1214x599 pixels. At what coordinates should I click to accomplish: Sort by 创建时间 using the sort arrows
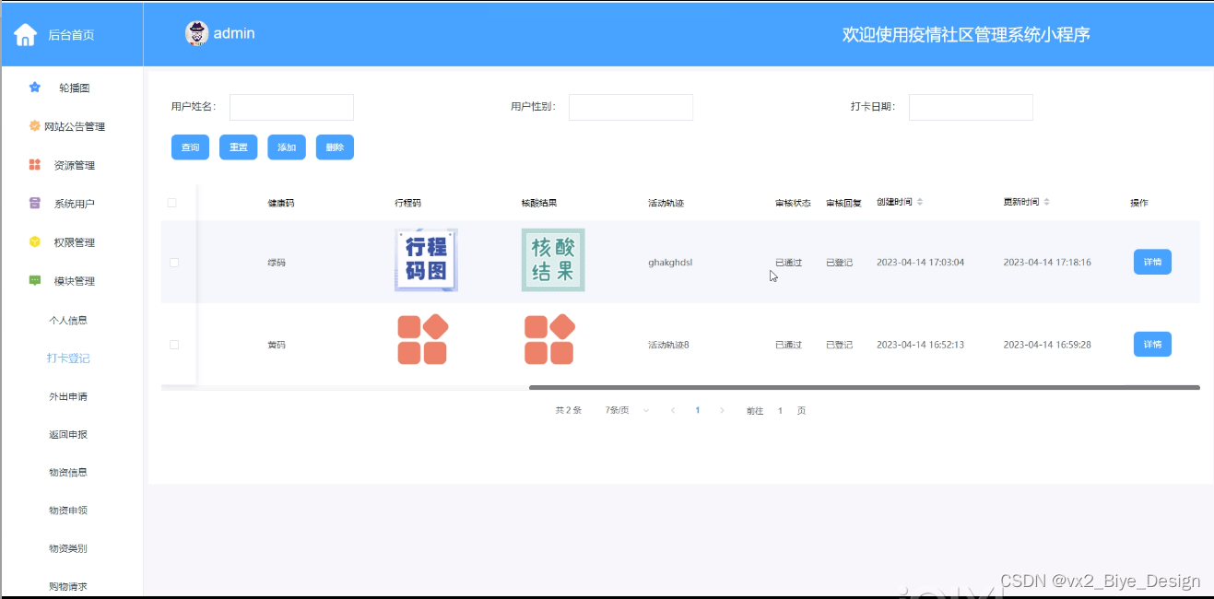(x=919, y=202)
